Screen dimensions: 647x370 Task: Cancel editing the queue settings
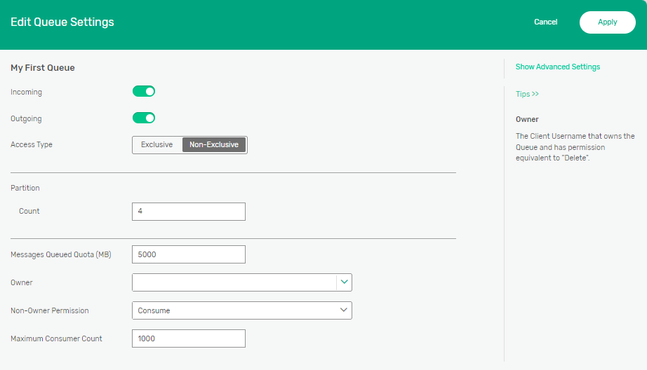tap(545, 22)
